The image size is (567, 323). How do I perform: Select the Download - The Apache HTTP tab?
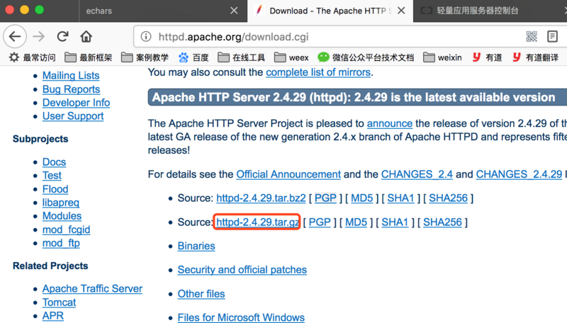[330, 11]
